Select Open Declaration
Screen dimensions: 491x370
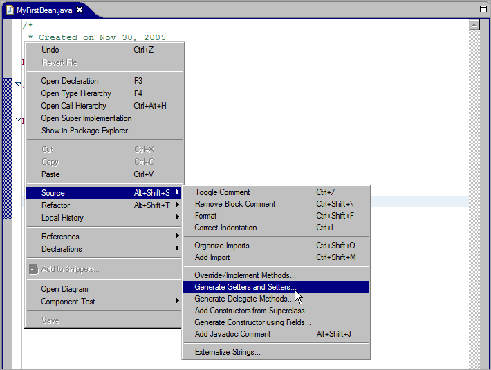tap(105, 81)
